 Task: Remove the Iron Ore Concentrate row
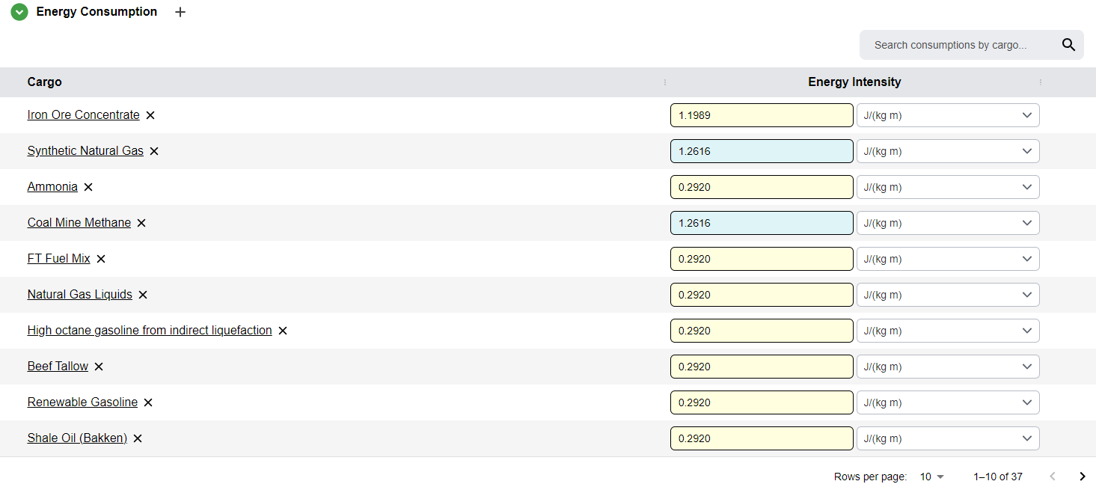[150, 115]
